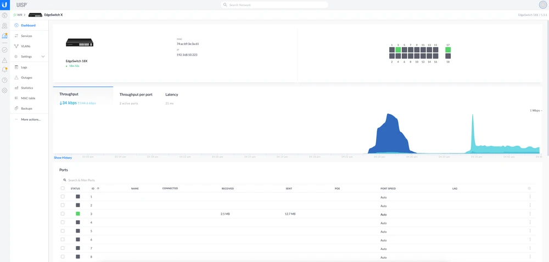Viewport: 549px width, 262px height.
Task: Tick the select-all checkbox in Ports header
Action: coord(63,189)
